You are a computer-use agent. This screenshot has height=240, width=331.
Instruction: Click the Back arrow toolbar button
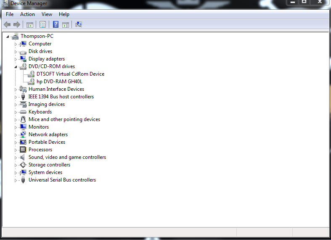click(7, 24)
